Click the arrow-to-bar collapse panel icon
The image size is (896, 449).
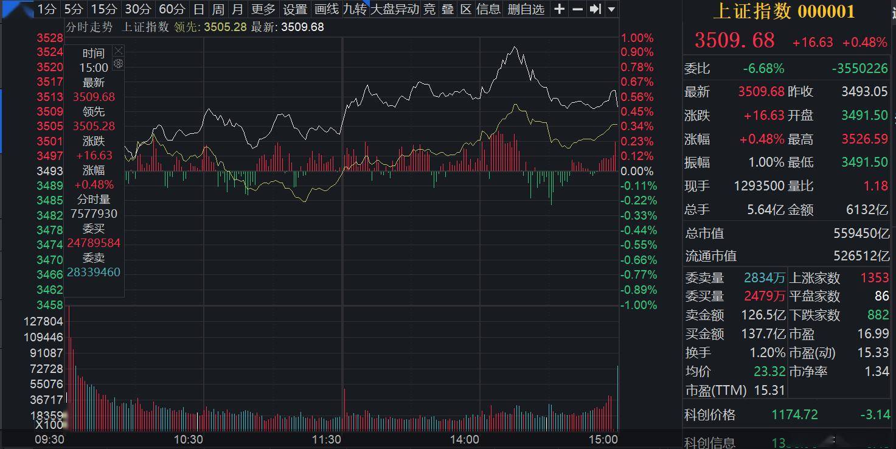pos(596,9)
